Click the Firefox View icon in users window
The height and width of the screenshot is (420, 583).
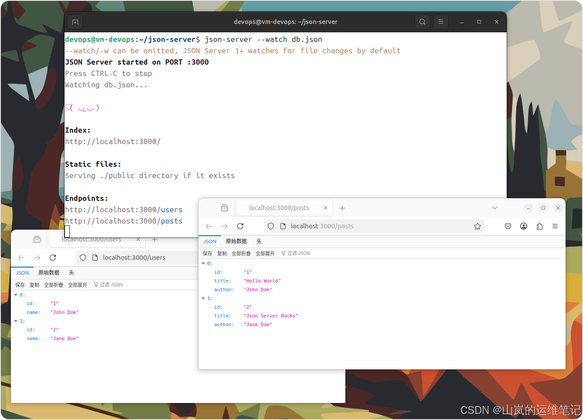pos(37,239)
